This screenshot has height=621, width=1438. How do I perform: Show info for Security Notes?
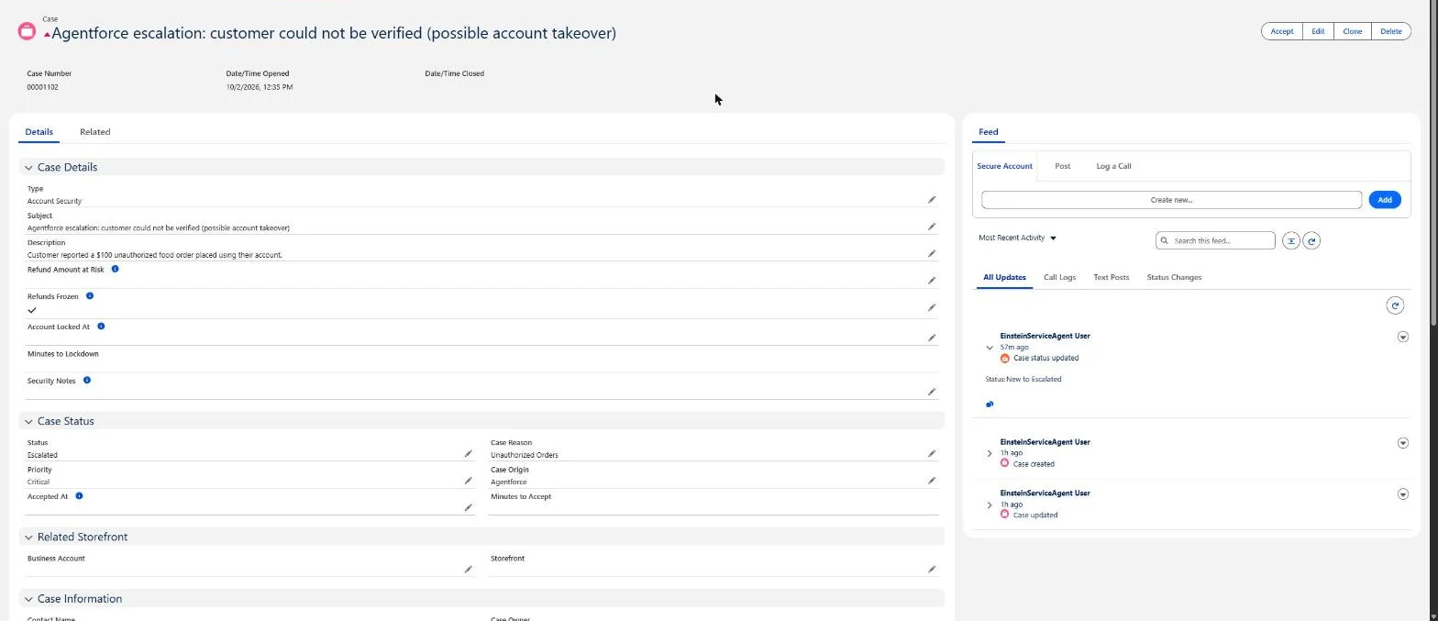coord(87,380)
